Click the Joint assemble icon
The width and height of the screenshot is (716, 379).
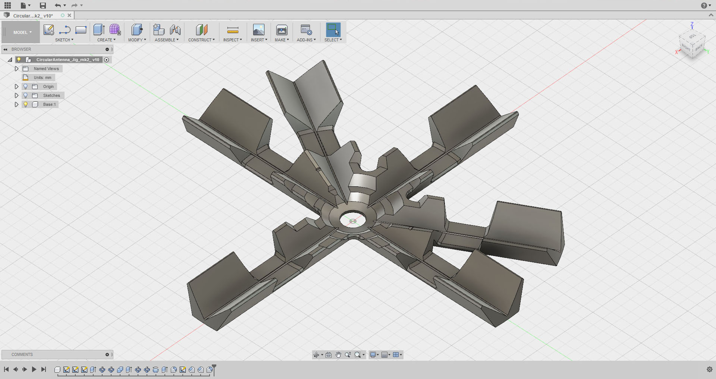(x=175, y=29)
